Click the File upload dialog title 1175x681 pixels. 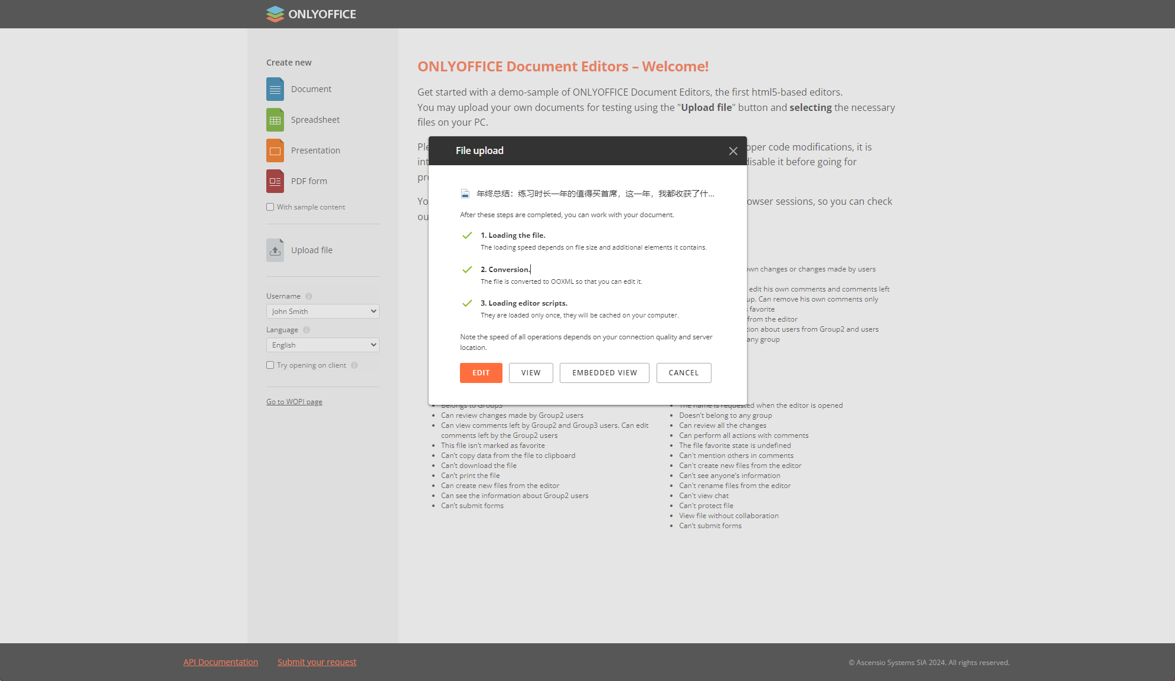click(479, 150)
